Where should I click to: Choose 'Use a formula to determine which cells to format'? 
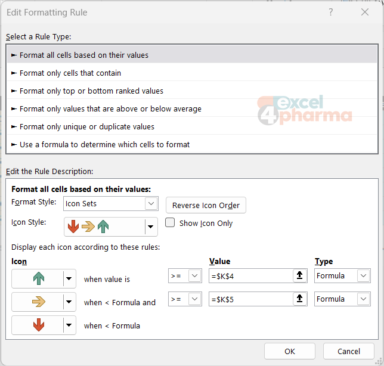pos(192,144)
